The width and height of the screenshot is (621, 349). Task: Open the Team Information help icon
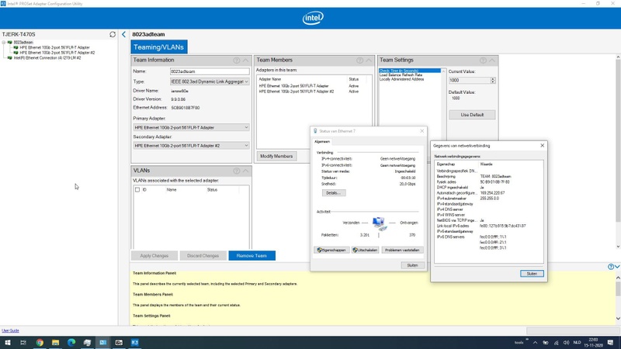click(x=237, y=60)
